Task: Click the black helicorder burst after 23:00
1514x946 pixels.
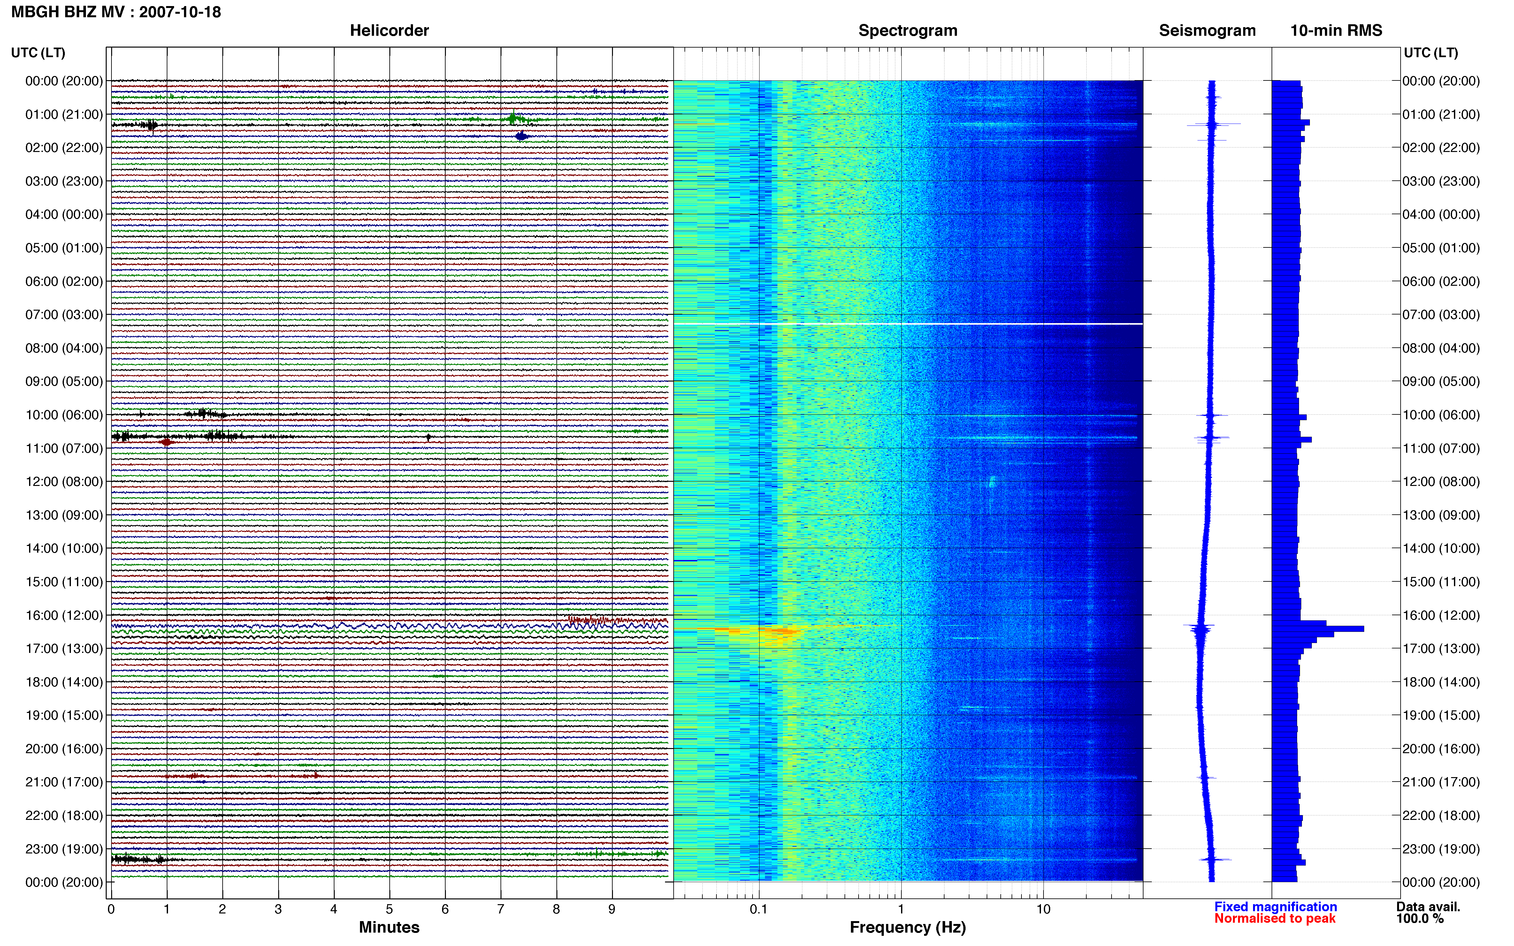Action: 139,860
